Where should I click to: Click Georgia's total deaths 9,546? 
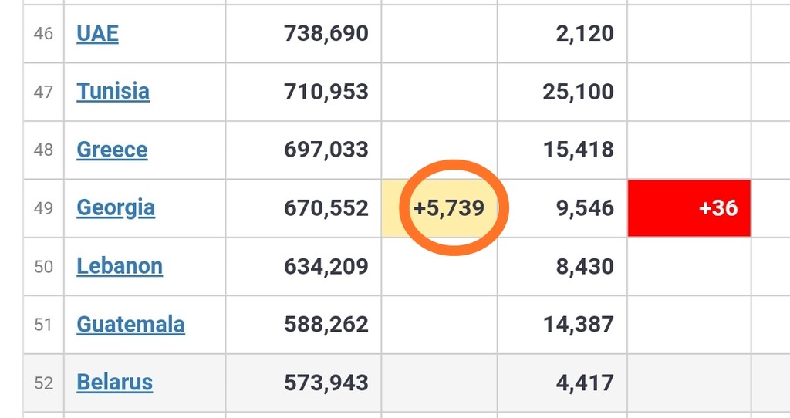point(585,207)
